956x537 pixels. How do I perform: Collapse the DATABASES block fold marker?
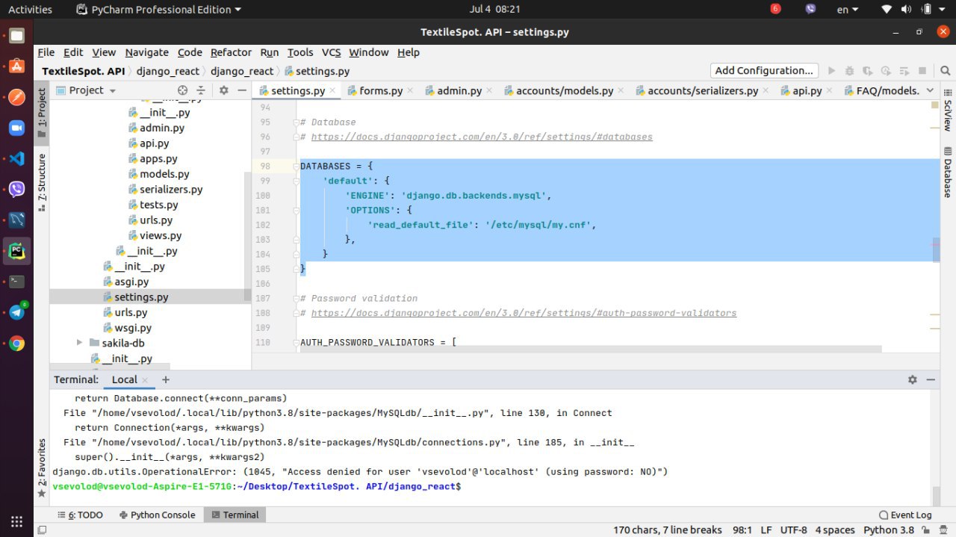coord(297,166)
